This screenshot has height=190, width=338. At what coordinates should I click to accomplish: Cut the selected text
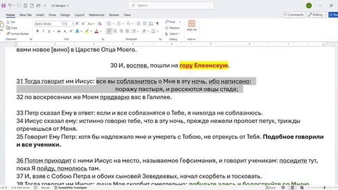pyautogui.click(x=11, y=22)
